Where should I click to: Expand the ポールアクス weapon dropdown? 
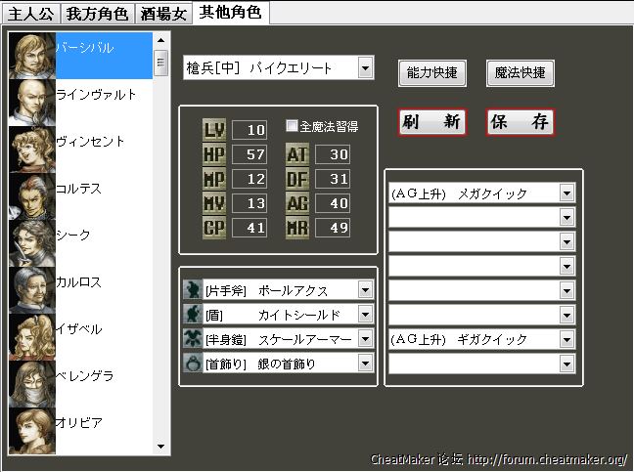click(365, 290)
